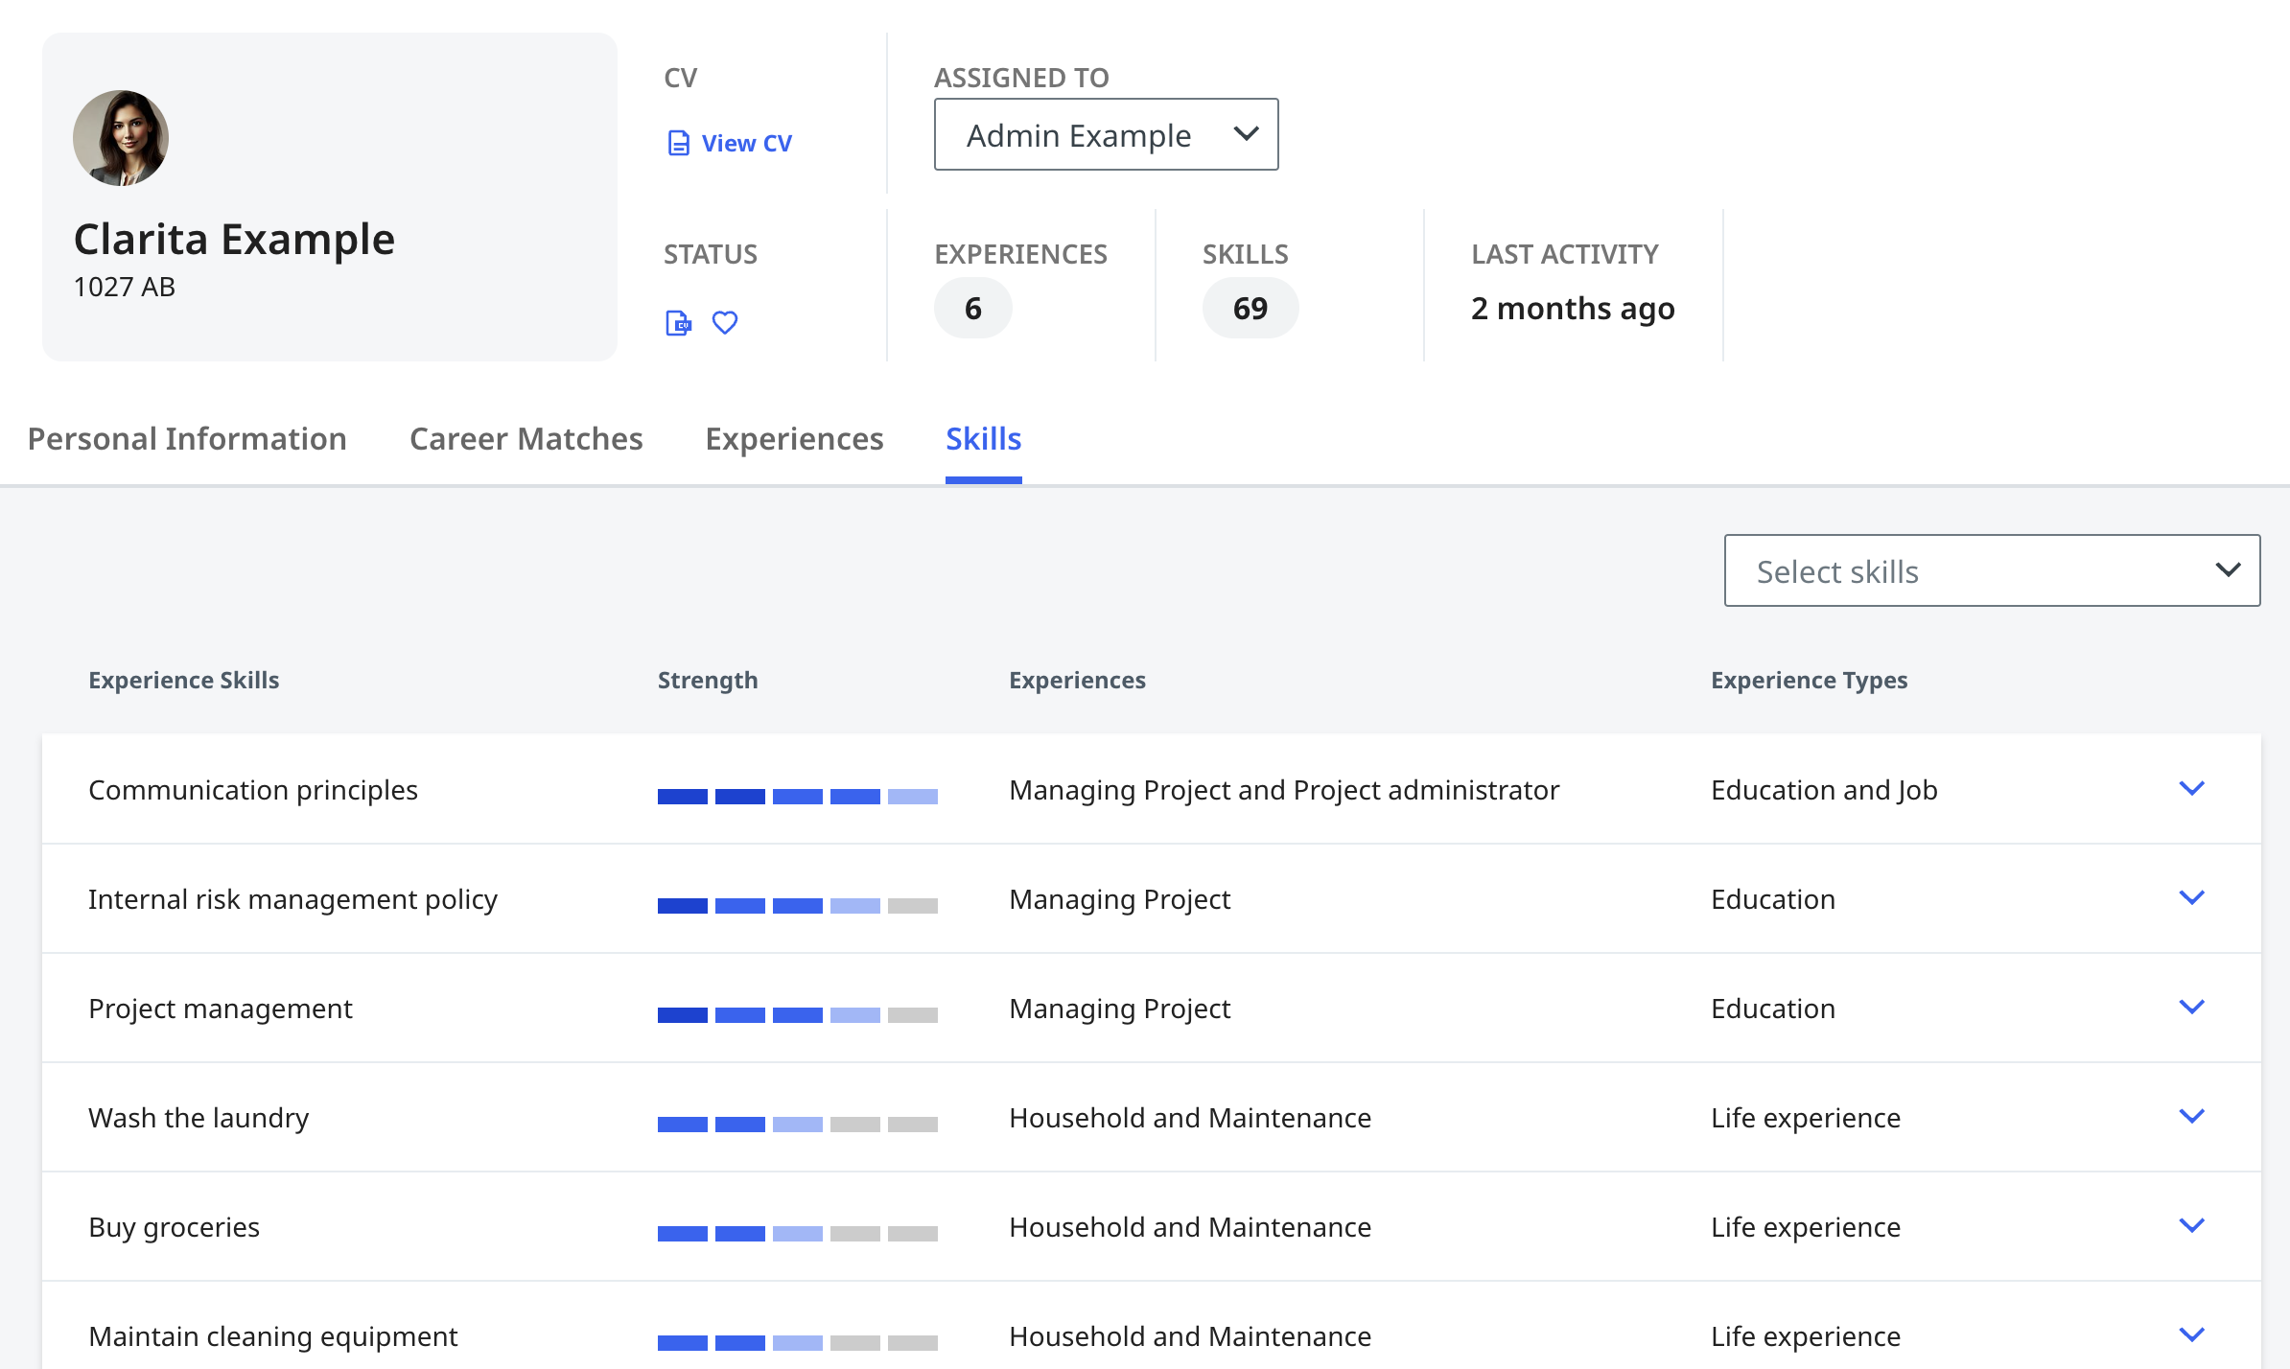Click the Maintain cleaning equipment skill name
2290x1369 pixels.
coord(273,1336)
